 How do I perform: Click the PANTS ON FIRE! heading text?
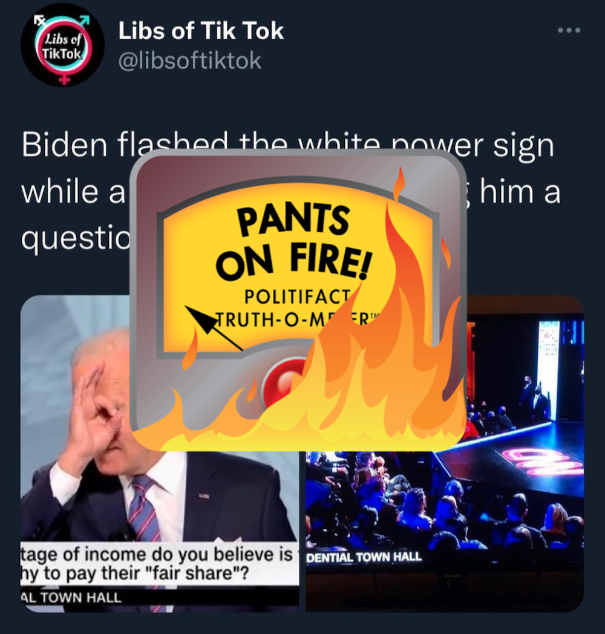pyautogui.click(x=293, y=242)
